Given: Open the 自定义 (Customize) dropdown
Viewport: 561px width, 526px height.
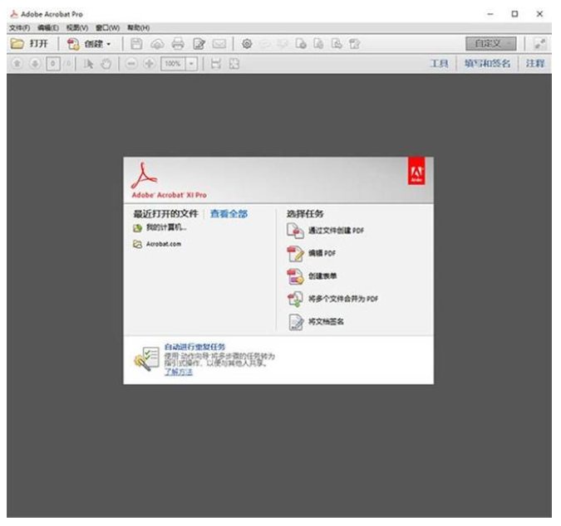Looking at the screenshot, I should pyautogui.click(x=491, y=43).
